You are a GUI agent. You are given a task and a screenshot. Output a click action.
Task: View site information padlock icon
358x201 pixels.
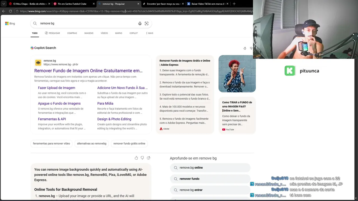tap(17, 11)
